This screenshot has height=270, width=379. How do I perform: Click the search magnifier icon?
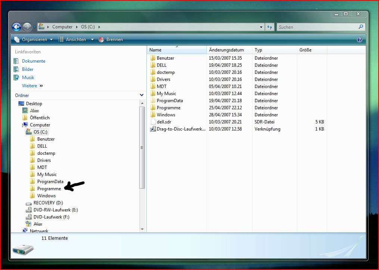coord(361,27)
